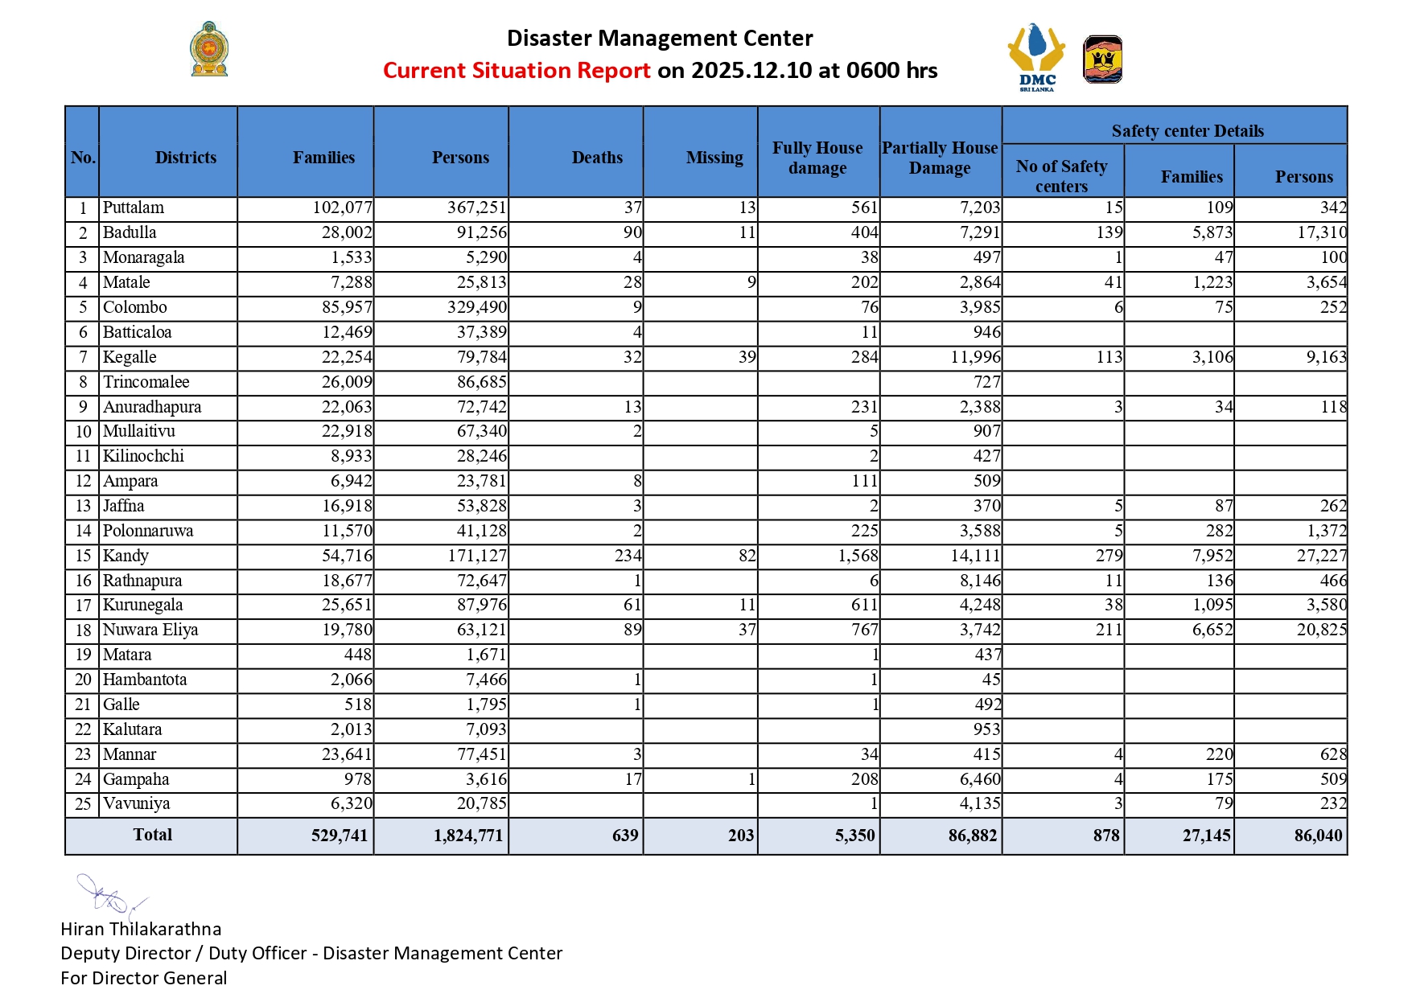Select the 'Nuwara Eliya' district cell
The image size is (1412, 998).
coord(150,630)
